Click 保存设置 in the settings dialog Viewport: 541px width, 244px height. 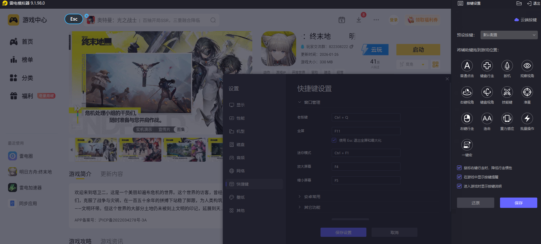click(x=343, y=232)
